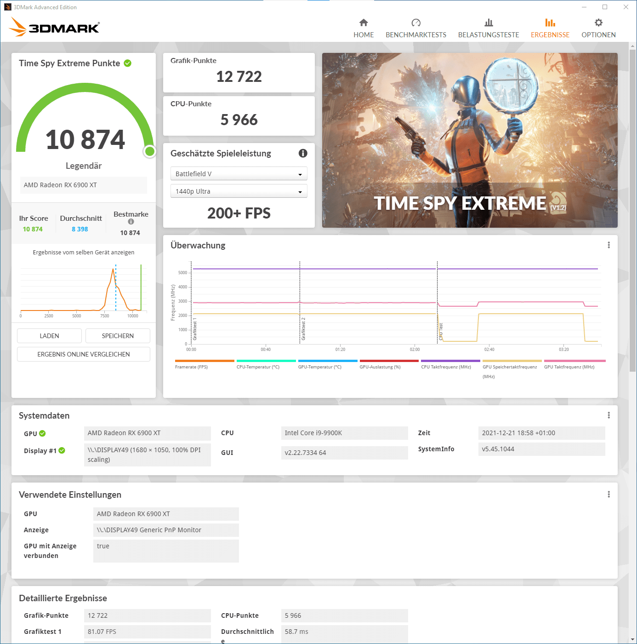Click the Bestmarke value 10 874
The width and height of the screenshot is (637, 644).
[130, 233]
